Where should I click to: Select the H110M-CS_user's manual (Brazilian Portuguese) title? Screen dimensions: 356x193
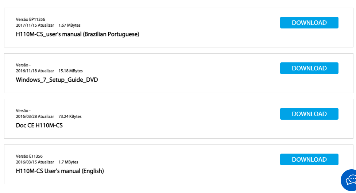point(77,34)
